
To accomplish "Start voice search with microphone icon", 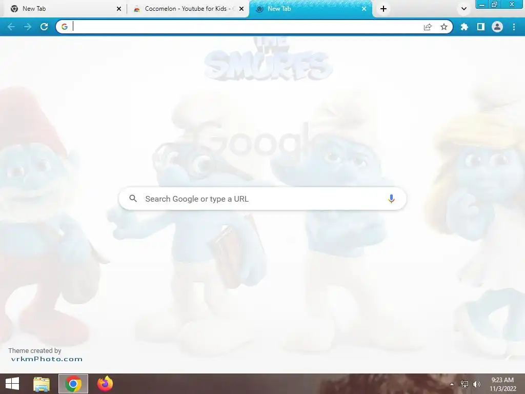I will (x=391, y=199).
